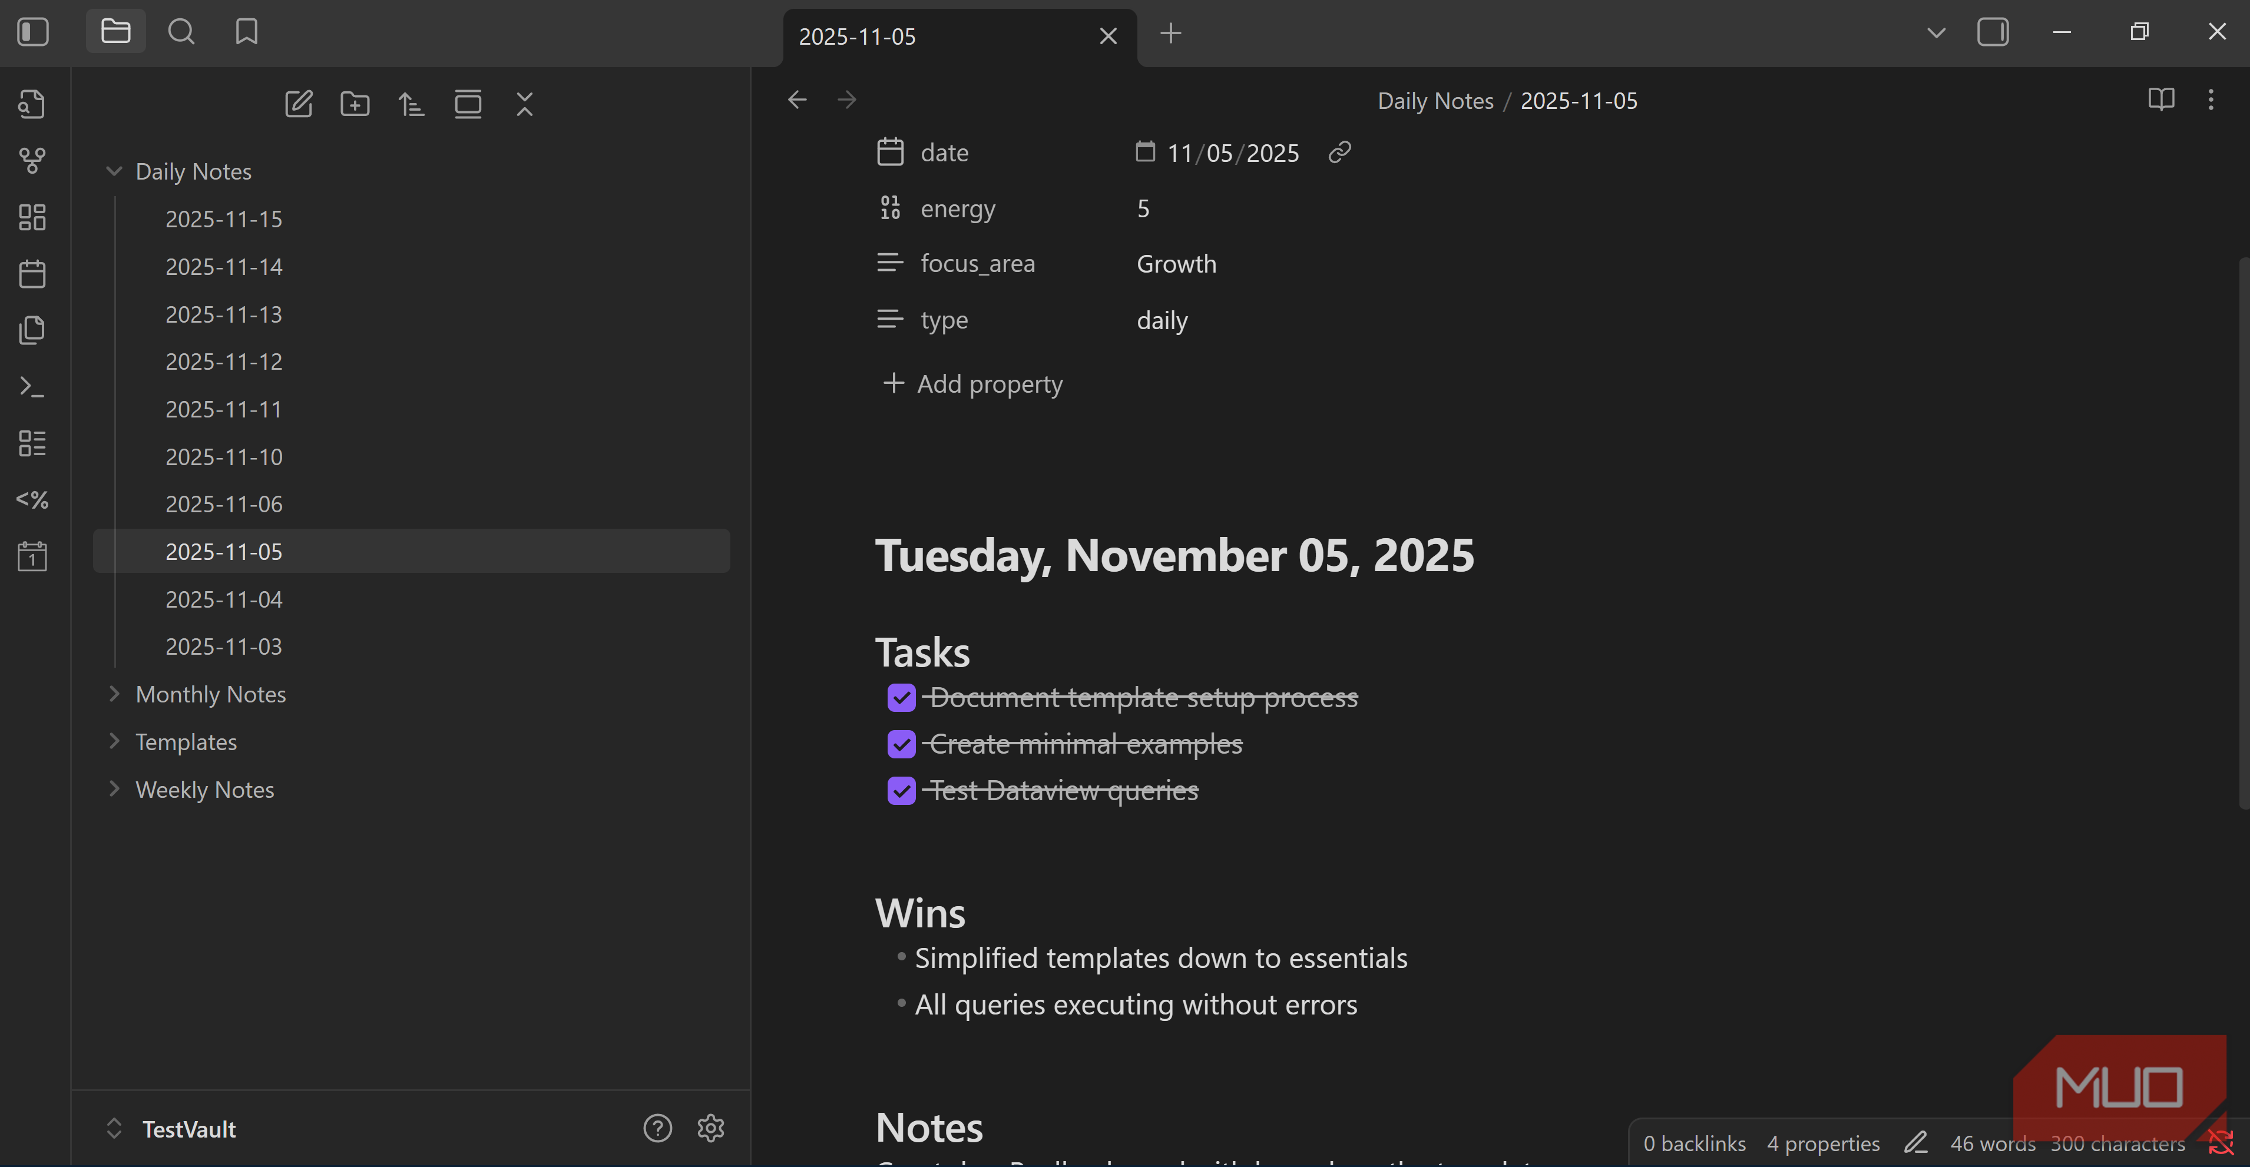Viewport: 2250px width, 1167px height.
Task: Expand the Templates folder
Action: point(114,741)
